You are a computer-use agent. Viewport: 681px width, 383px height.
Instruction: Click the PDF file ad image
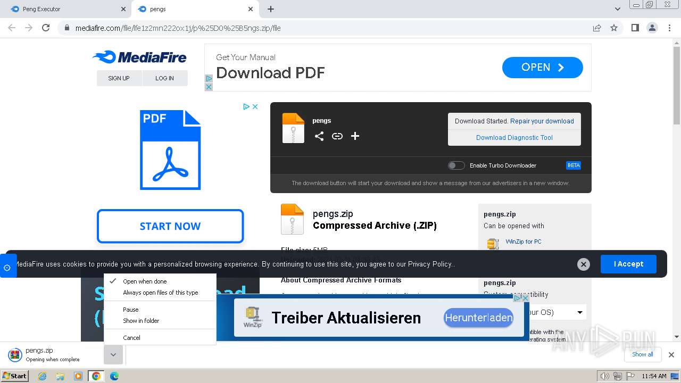[170, 150]
